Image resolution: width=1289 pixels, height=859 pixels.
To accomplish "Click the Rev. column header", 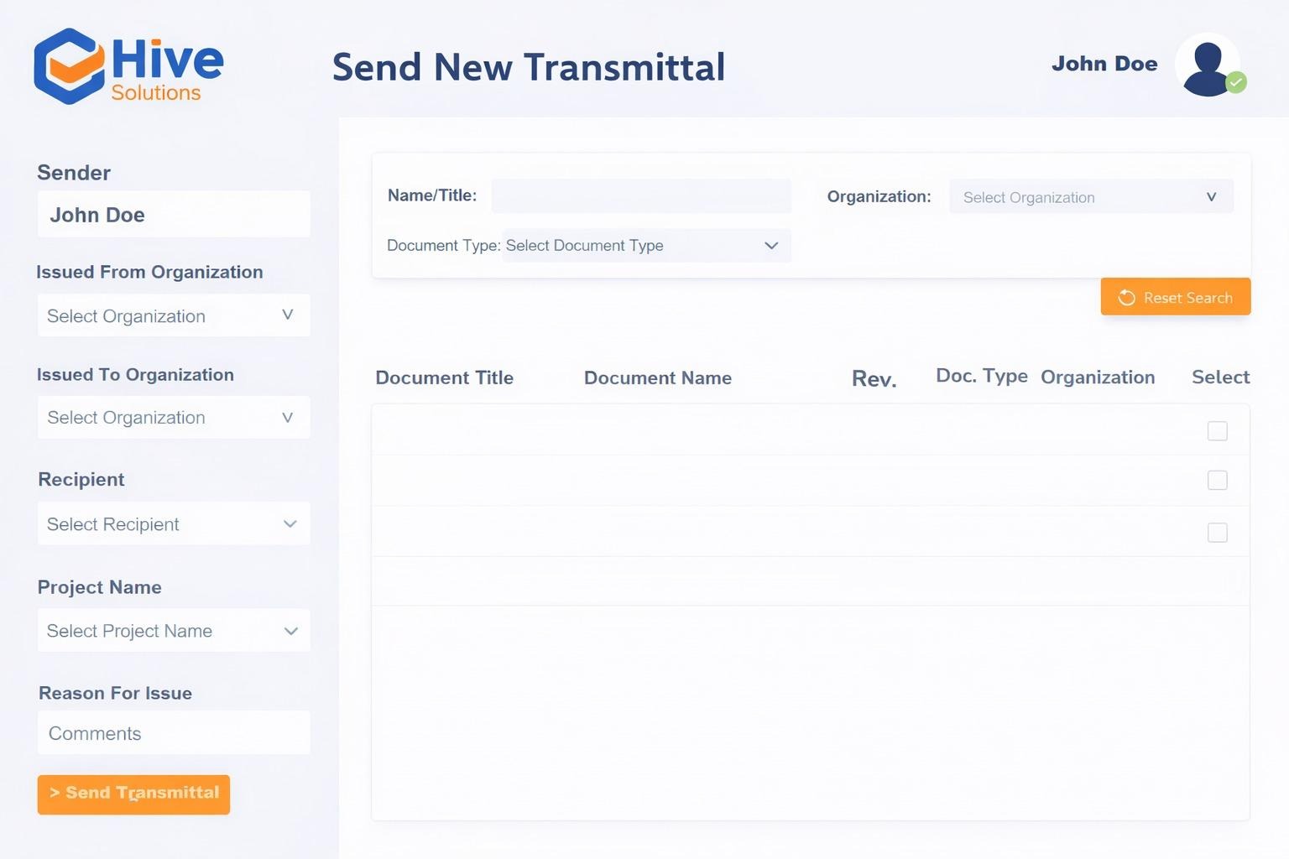I will point(874,379).
